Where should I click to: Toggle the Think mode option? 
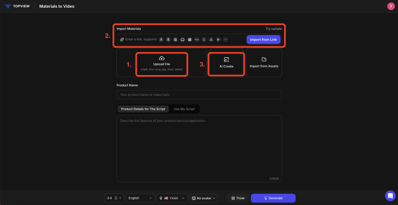click(x=237, y=198)
